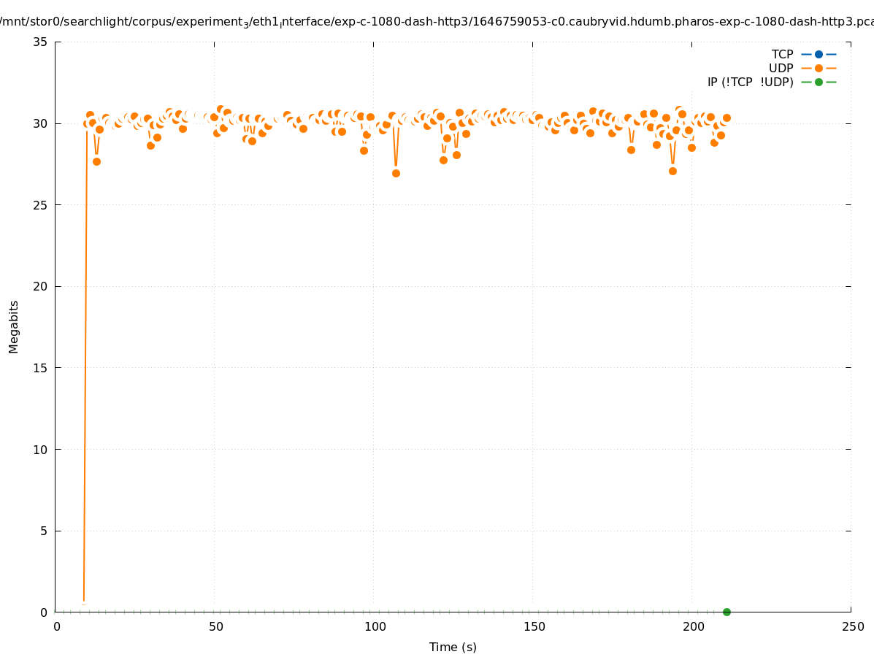
Task: Click the bottom start of the orange UDP line
Action: coord(84,600)
